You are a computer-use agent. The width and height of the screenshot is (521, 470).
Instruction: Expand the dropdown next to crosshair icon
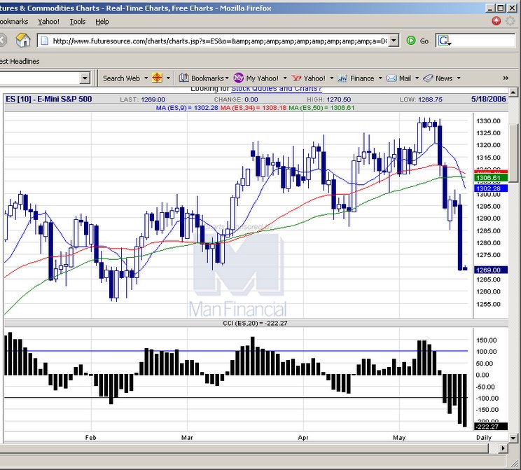[x=168, y=78]
